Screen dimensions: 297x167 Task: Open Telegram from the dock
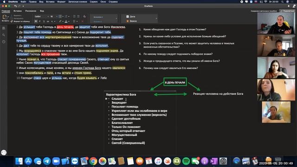pyautogui.click(x=47, y=161)
